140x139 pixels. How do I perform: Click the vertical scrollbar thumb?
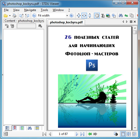[135, 32]
